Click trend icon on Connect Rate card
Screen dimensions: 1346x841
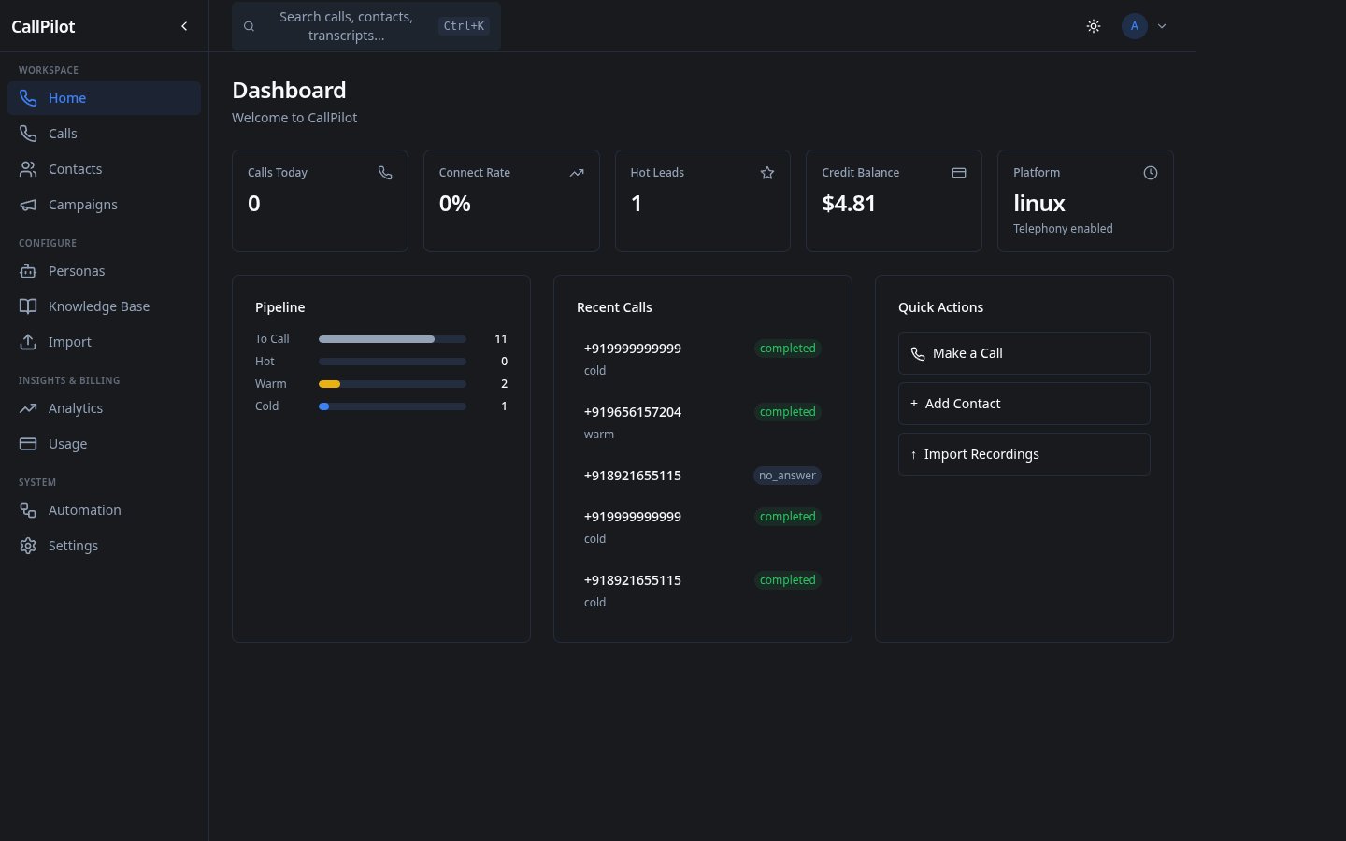pos(577,173)
